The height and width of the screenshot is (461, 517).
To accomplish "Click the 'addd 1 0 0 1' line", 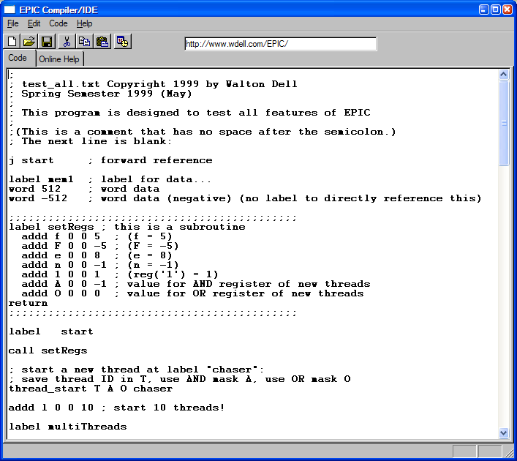I will (120, 274).
